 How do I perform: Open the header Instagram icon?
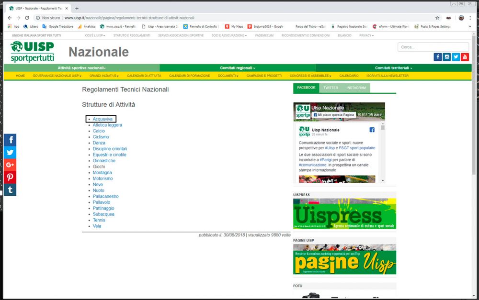(x=446, y=57)
